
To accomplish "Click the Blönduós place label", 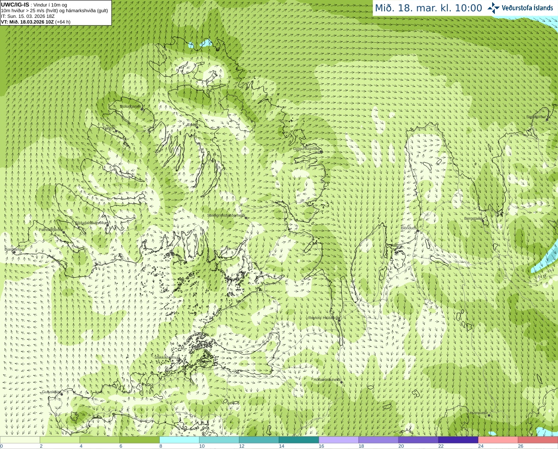I will click(409, 228).
